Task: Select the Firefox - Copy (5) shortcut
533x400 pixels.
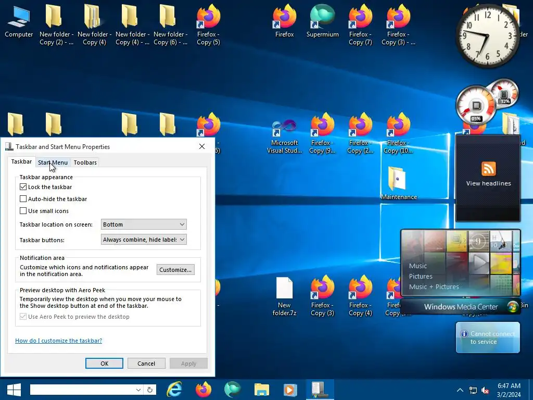Action: coord(208,26)
